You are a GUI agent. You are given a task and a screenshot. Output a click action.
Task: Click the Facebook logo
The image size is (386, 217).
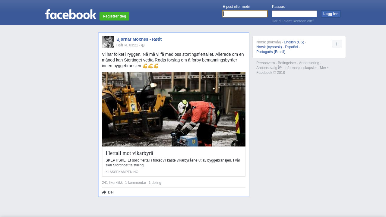[71, 14]
